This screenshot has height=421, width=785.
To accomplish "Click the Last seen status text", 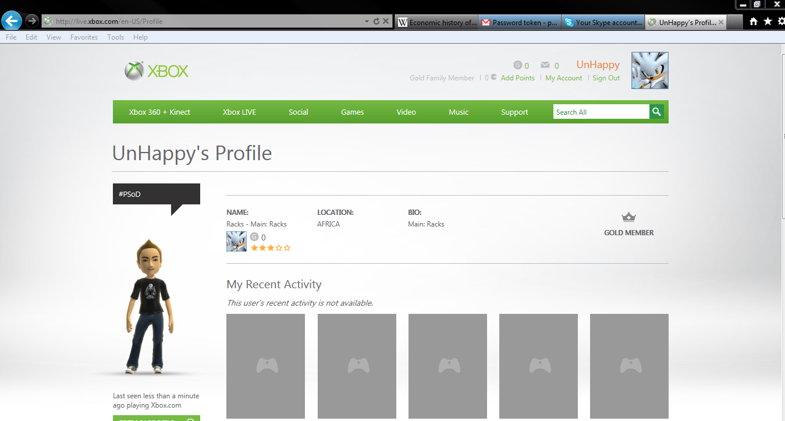I will coord(156,401).
